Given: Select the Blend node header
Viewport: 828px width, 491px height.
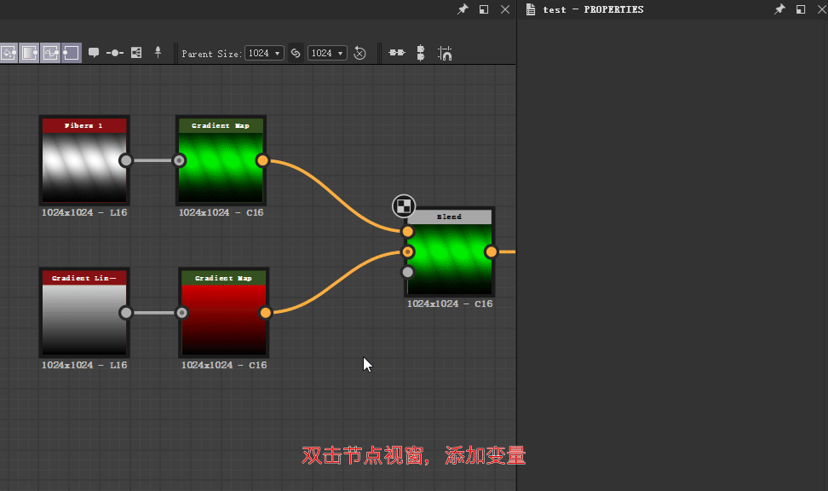Looking at the screenshot, I should (449, 217).
